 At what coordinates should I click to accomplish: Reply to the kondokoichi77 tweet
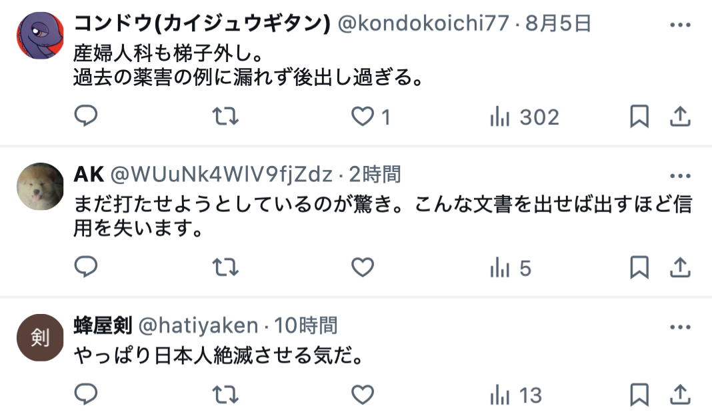86,116
